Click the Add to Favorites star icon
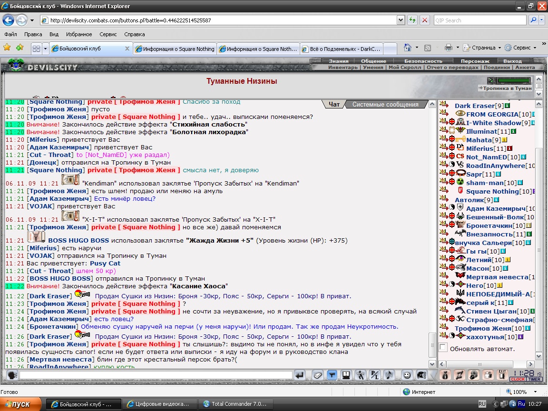The image size is (548, 411). [x=20, y=48]
